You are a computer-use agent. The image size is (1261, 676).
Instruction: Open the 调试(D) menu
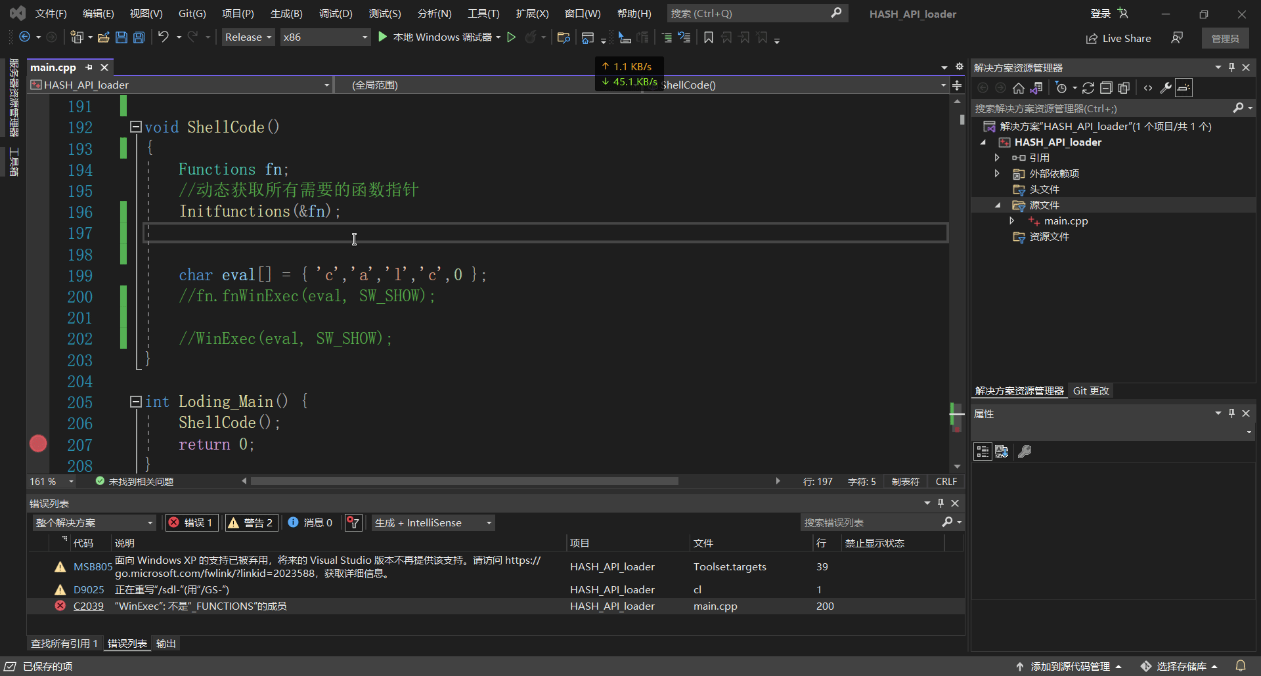(336, 13)
